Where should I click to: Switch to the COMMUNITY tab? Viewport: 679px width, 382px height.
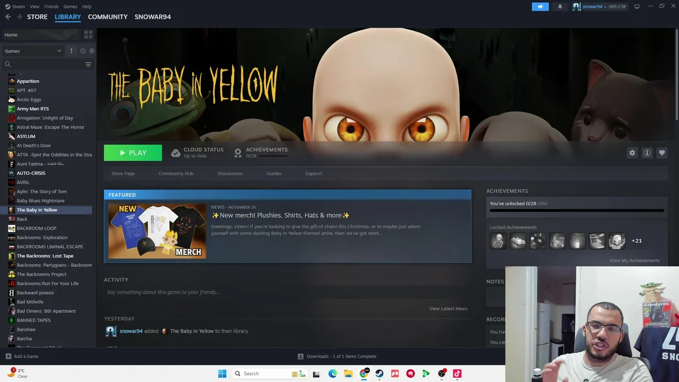point(108,17)
